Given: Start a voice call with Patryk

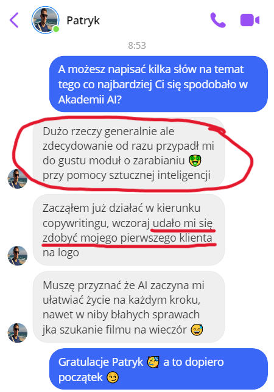Looking at the screenshot, I should [x=218, y=19].
